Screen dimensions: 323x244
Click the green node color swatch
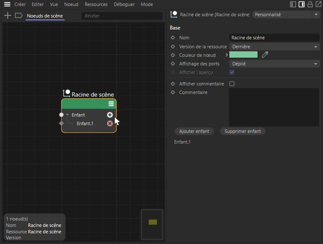[x=243, y=55]
